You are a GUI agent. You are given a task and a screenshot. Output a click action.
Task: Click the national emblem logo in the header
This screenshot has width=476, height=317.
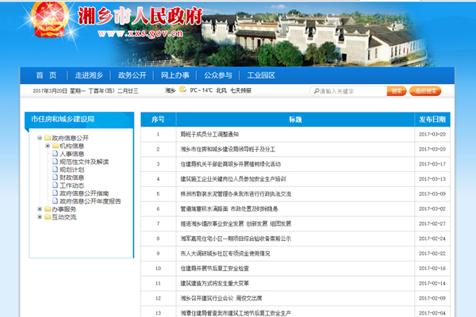(x=49, y=20)
